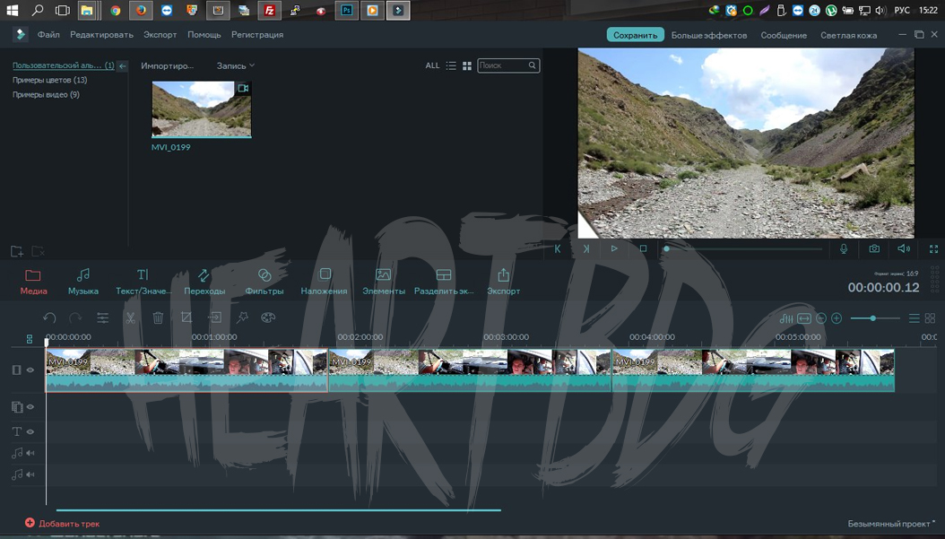This screenshot has height=539, width=945.
Task: Enable voiceover recording with microphone icon
Action: click(844, 248)
